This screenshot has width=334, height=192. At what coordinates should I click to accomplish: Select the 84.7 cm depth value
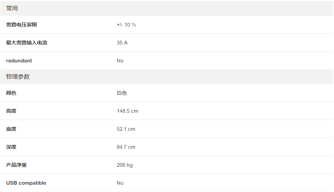pos(126,147)
